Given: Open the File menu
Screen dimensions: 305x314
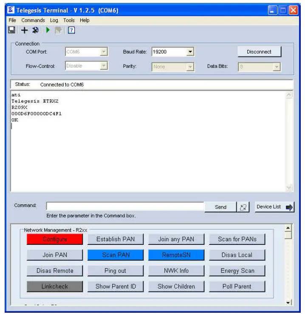Looking at the screenshot, I should point(12,20).
